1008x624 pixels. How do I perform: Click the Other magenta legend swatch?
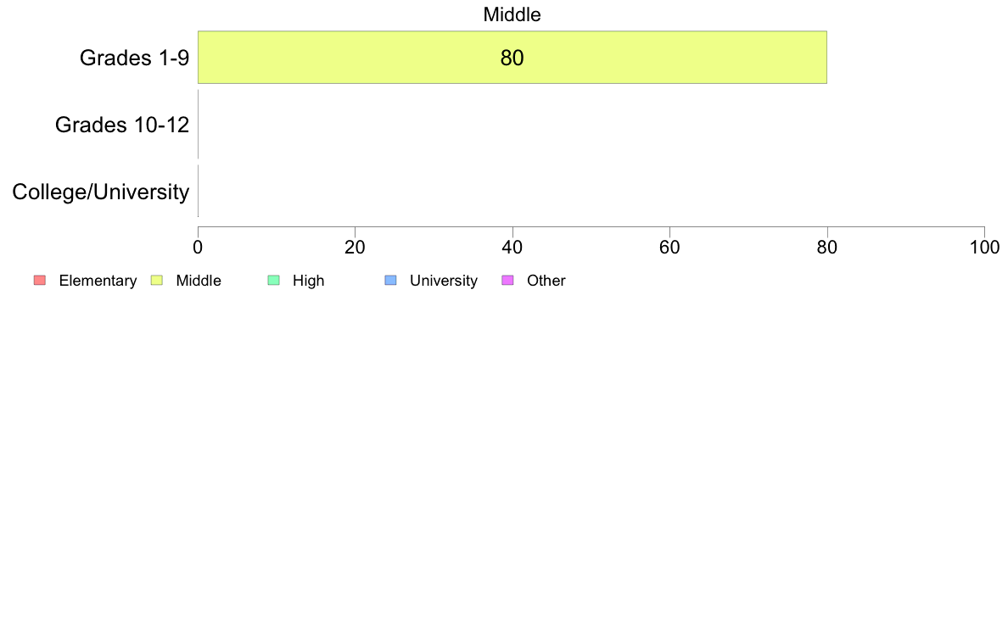pos(508,280)
